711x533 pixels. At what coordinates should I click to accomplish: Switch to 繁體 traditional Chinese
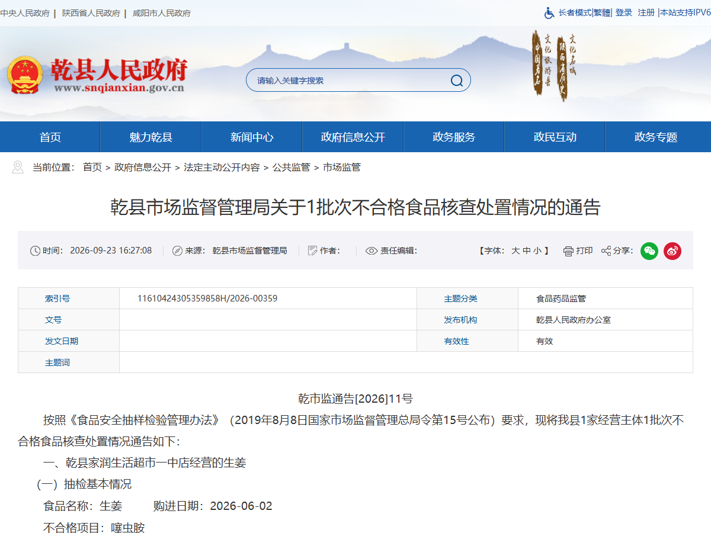click(x=602, y=12)
